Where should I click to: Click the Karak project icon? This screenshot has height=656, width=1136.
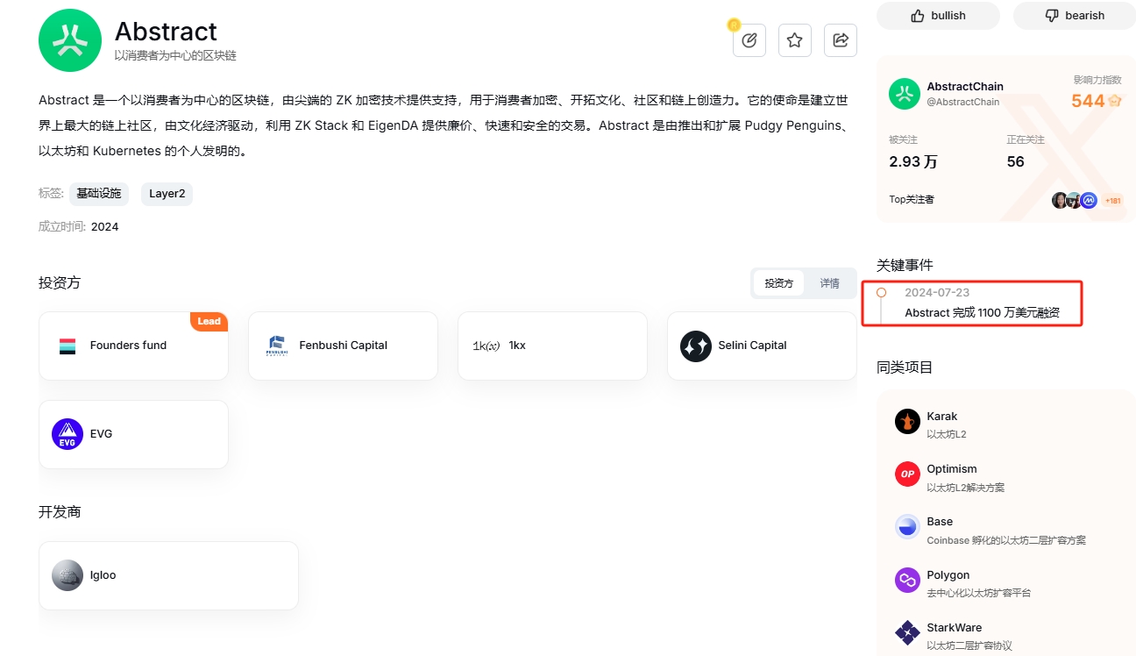pyautogui.click(x=907, y=421)
